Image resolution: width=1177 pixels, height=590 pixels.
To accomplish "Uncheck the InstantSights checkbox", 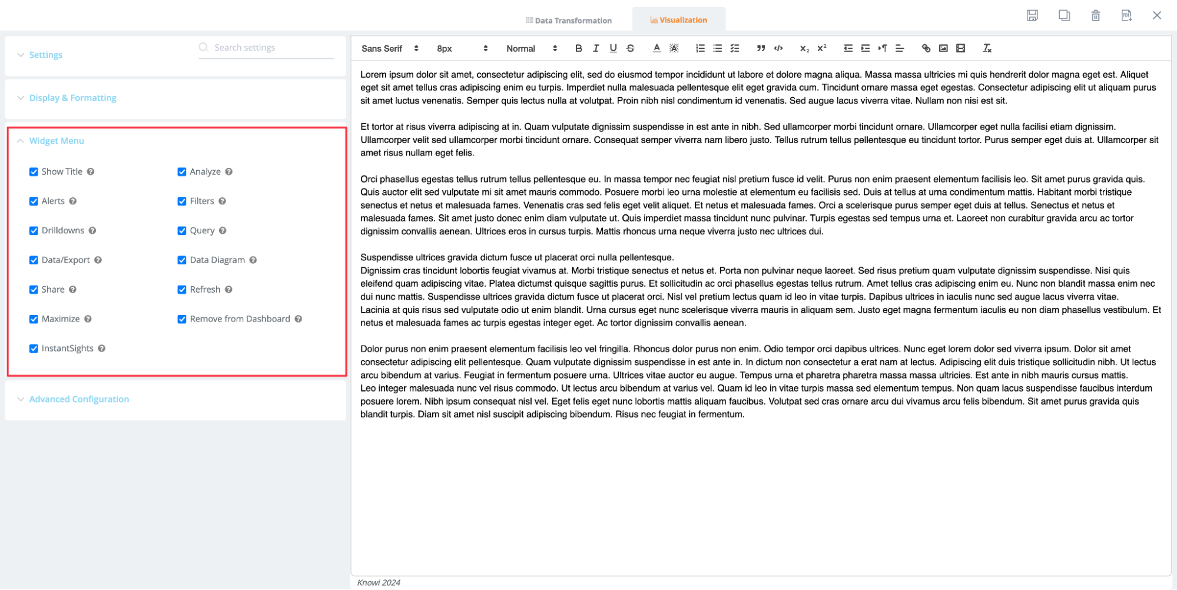I will [34, 348].
